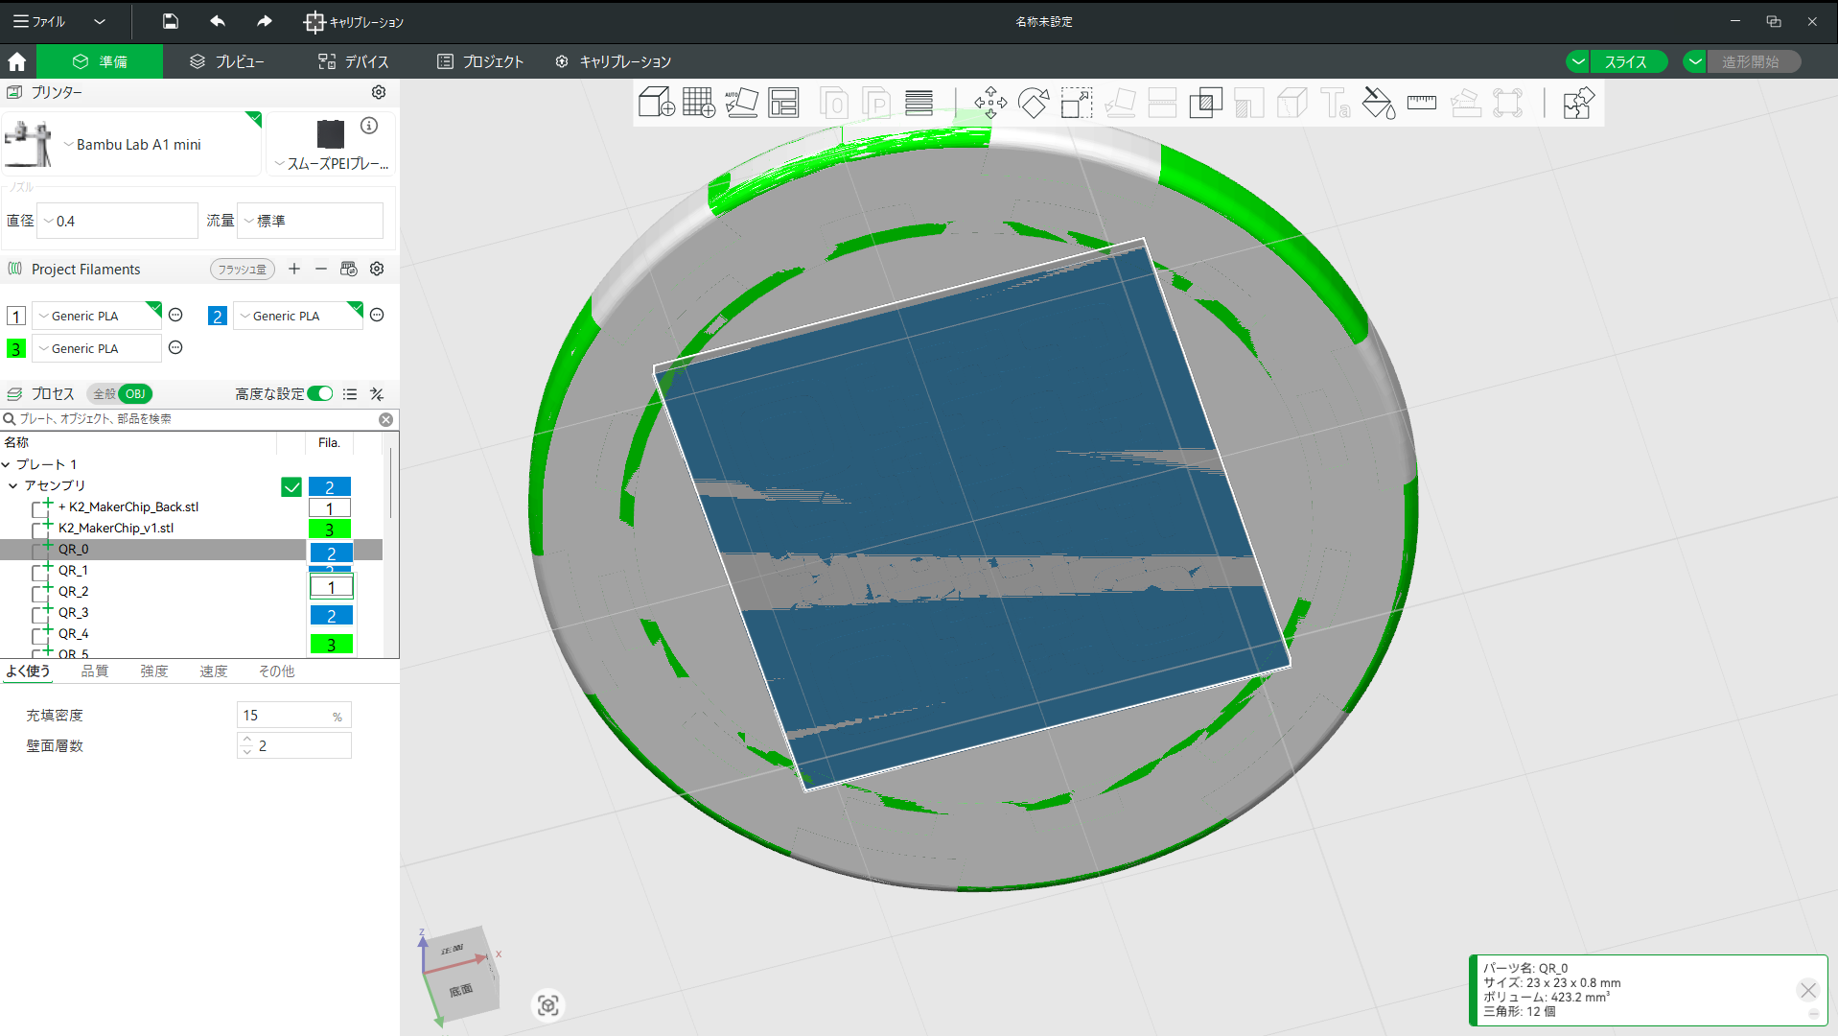Open Project Filaments settings gear

pos(377,269)
